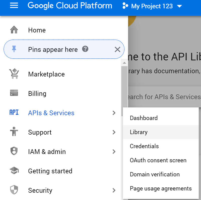Select Getting started menu item

[x=50, y=171]
